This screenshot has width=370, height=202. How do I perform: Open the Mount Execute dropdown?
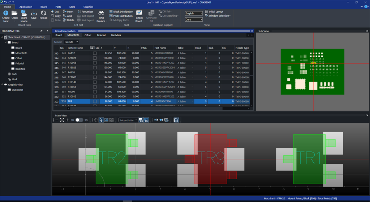point(71,42)
